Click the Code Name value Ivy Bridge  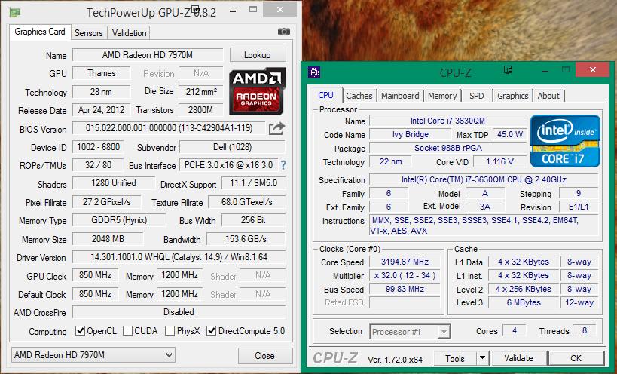click(410, 135)
